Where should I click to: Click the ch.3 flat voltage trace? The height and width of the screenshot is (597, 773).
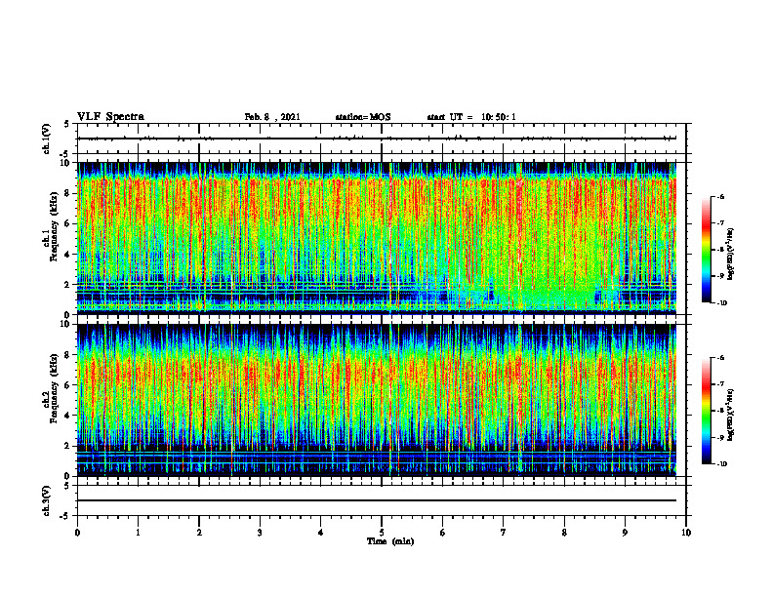(377, 500)
